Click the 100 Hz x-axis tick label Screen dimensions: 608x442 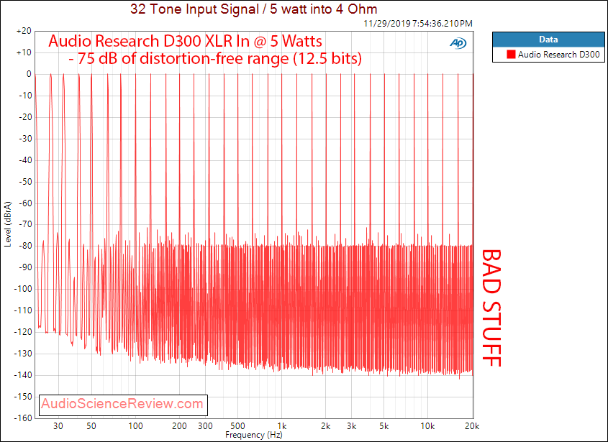(135, 426)
